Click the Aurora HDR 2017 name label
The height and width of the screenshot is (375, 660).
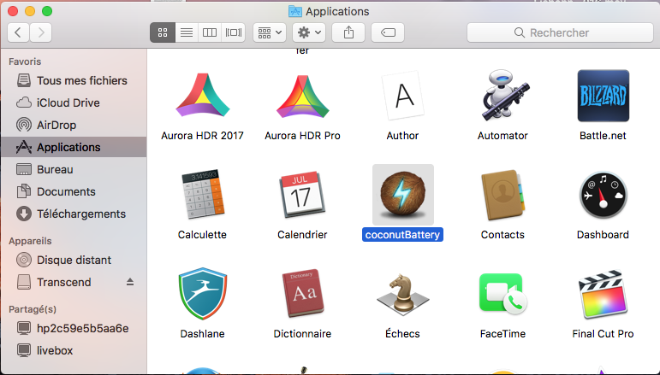(x=203, y=136)
